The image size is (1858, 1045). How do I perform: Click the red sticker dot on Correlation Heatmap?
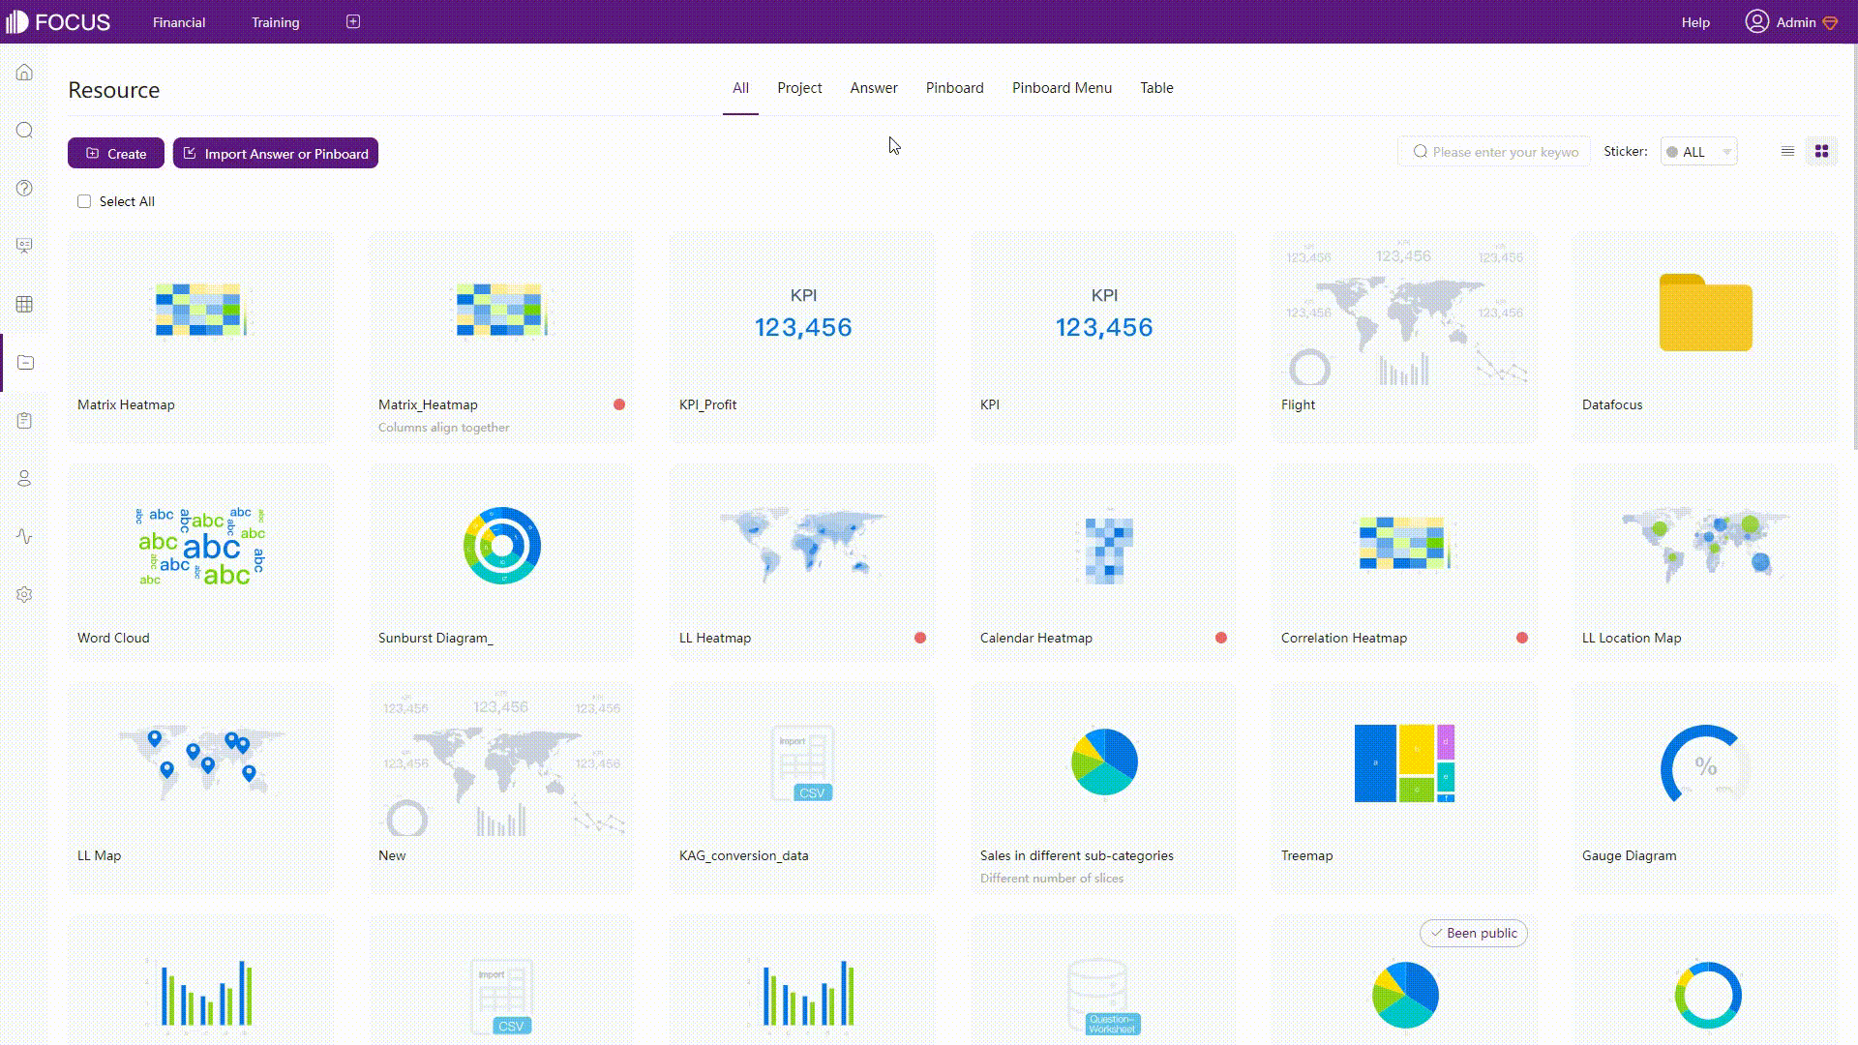pyautogui.click(x=1522, y=638)
